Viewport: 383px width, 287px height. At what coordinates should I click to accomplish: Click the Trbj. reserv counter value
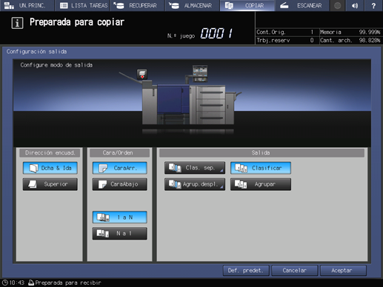point(312,40)
